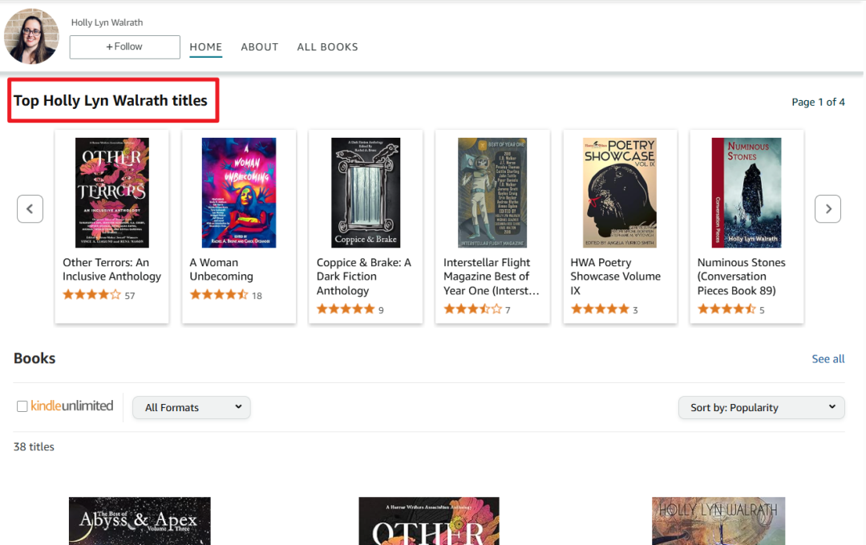This screenshot has height=545, width=866.
Task: Click Interstellar Flight Magazine book cover
Action: [492, 192]
